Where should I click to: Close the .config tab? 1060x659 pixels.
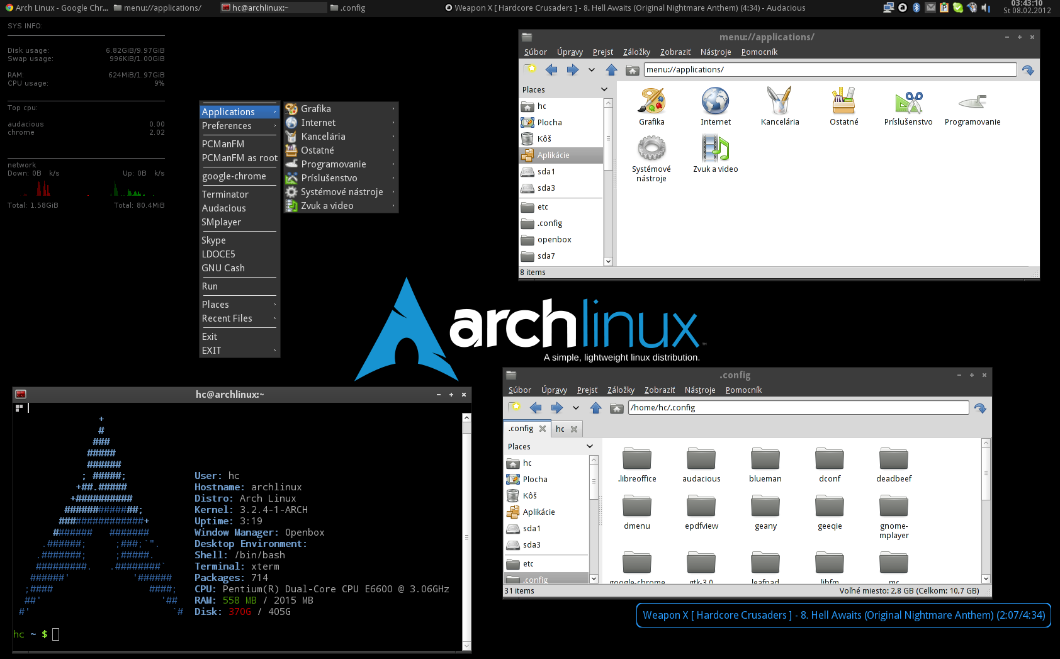pyautogui.click(x=543, y=429)
